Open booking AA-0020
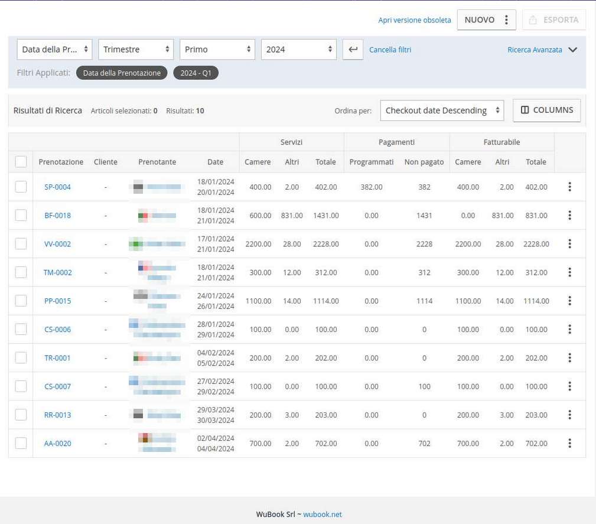This screenshot has width=596, height=524. [x=57, y=444]
